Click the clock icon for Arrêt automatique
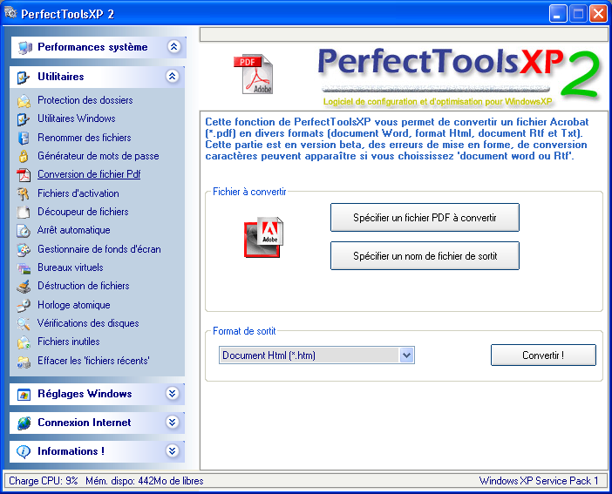Viewport: 612px width, 494px height. pos(24,231)
